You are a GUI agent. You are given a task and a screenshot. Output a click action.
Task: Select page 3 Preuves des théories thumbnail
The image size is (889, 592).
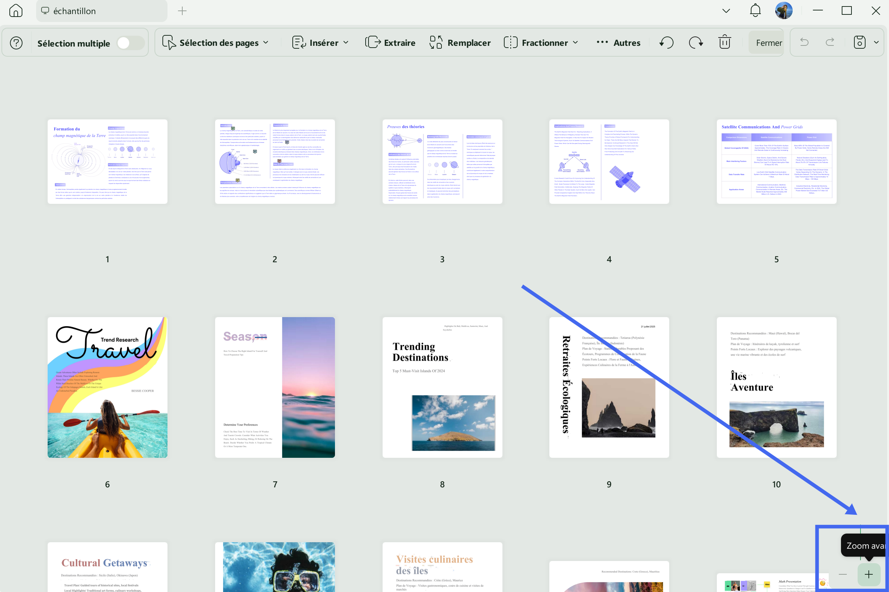tap(442, 162)
